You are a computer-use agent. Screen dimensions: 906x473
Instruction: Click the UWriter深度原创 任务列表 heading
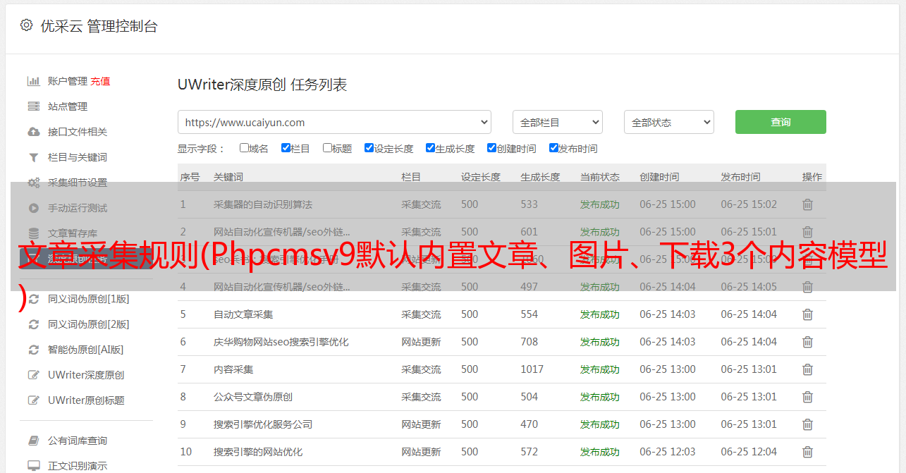pos(262,85)
